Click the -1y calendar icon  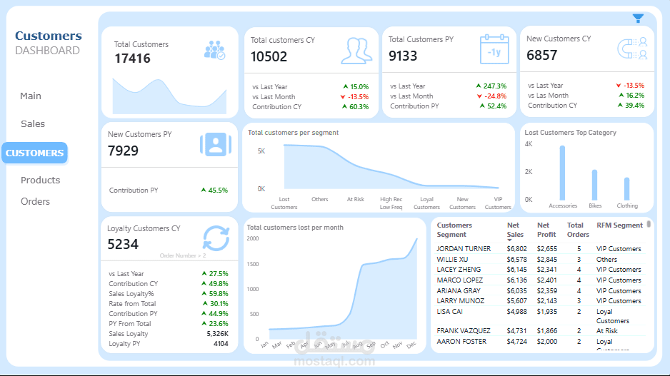tap(494, 49)
